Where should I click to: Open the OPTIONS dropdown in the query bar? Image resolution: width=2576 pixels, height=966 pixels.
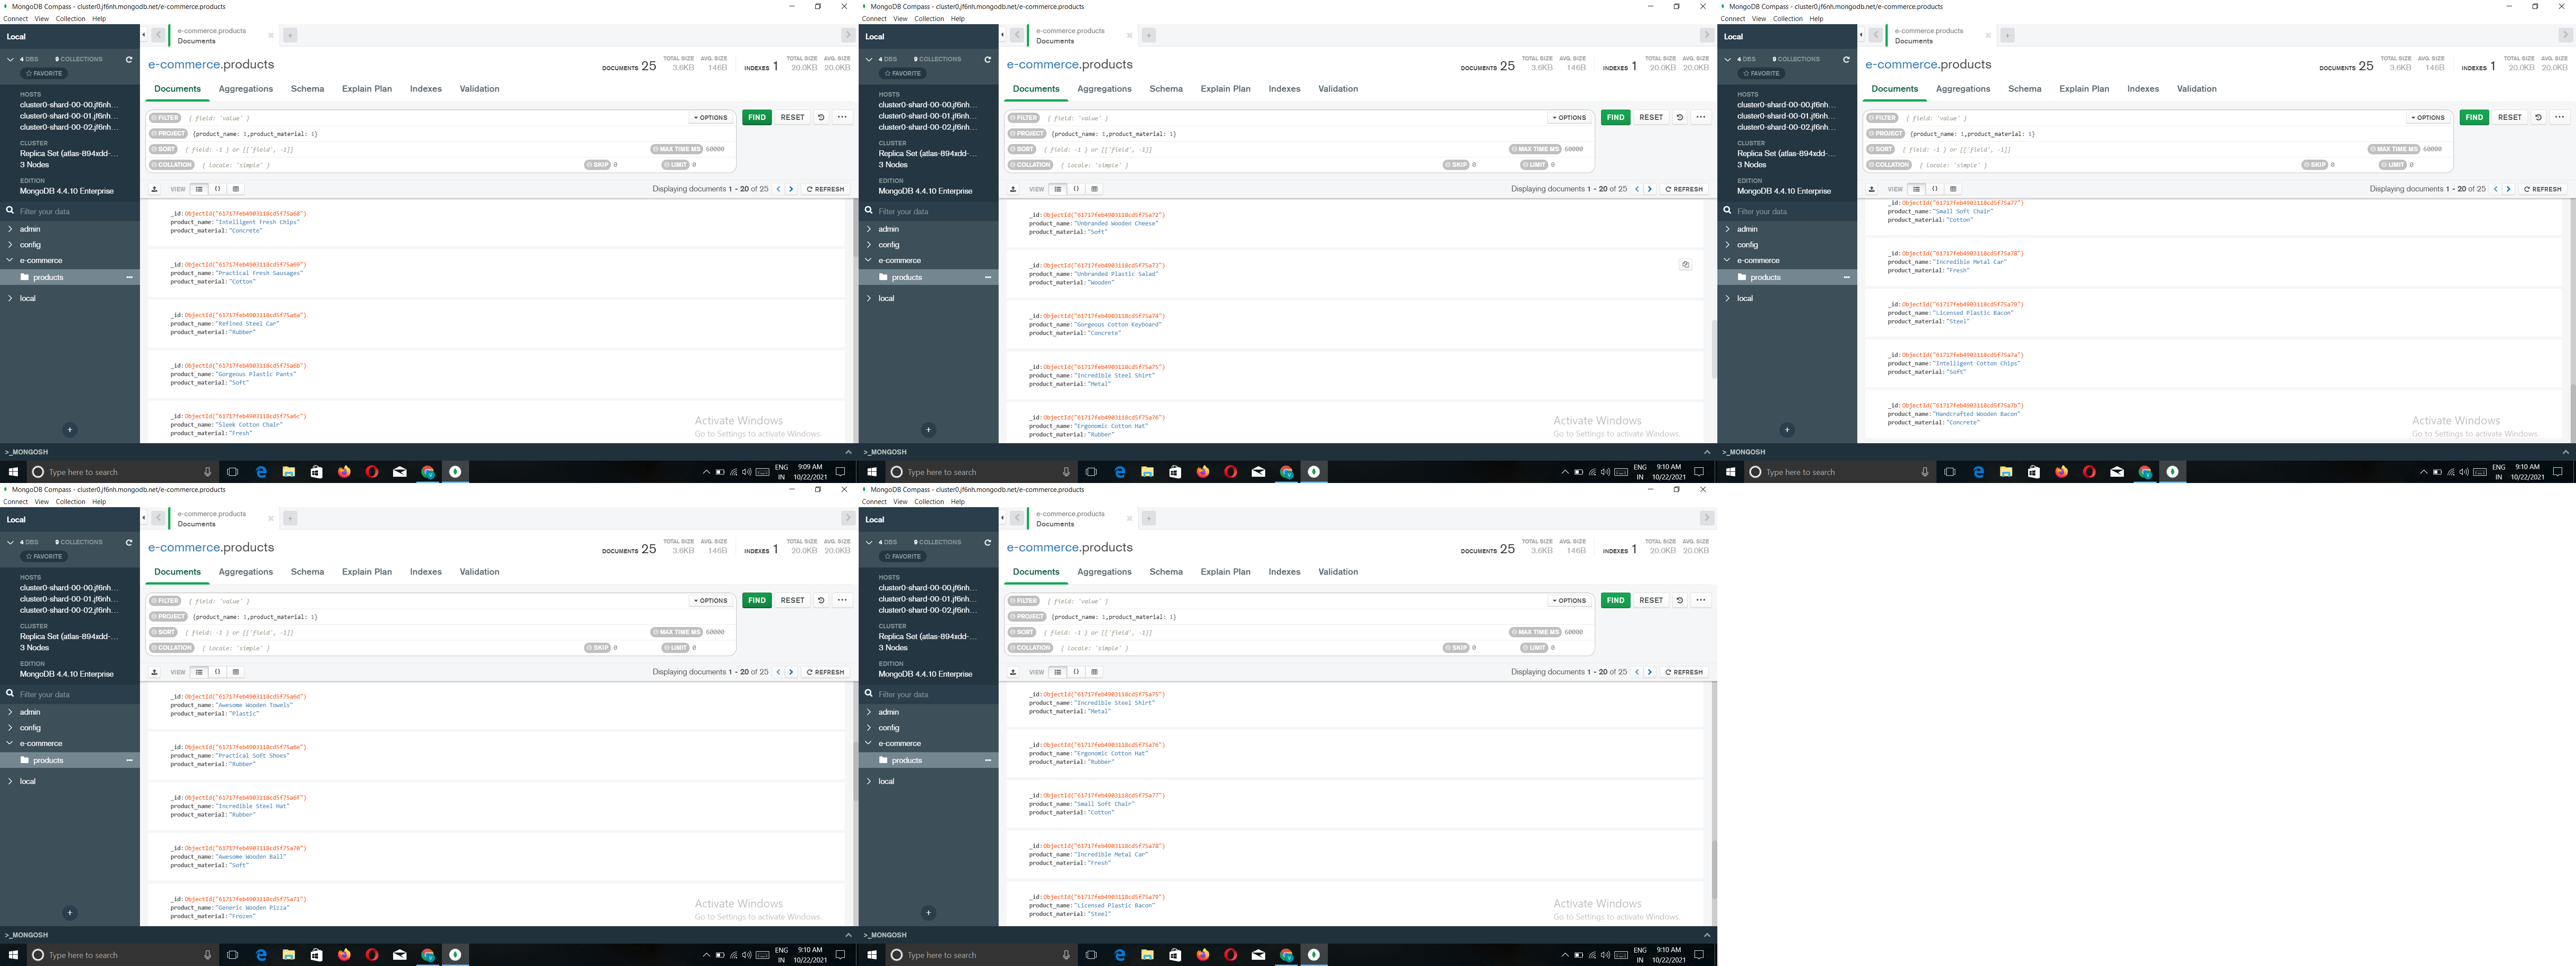coord(711,117)
